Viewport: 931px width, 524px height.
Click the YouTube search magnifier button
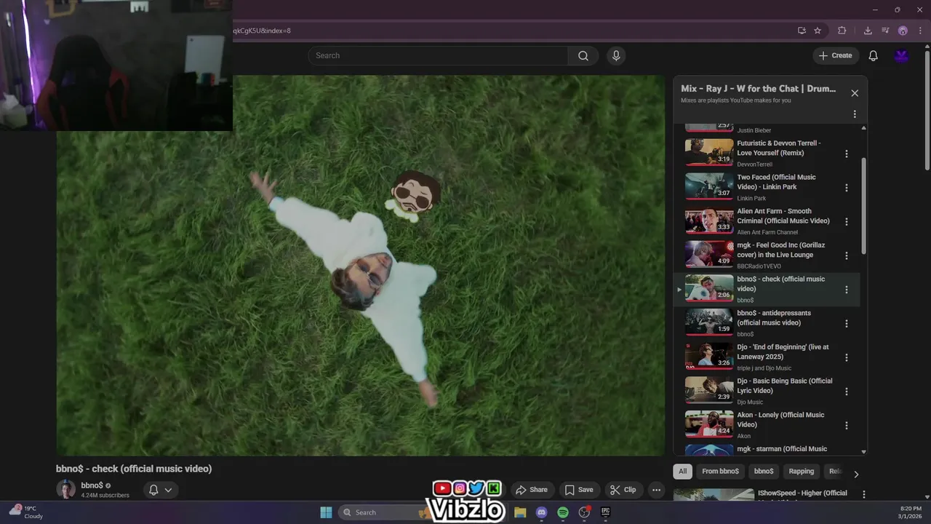[583, 55]
